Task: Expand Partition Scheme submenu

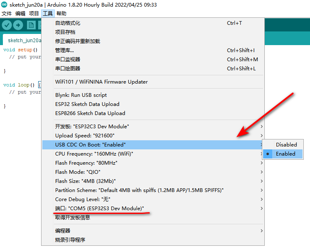Action: pos(153,190)
